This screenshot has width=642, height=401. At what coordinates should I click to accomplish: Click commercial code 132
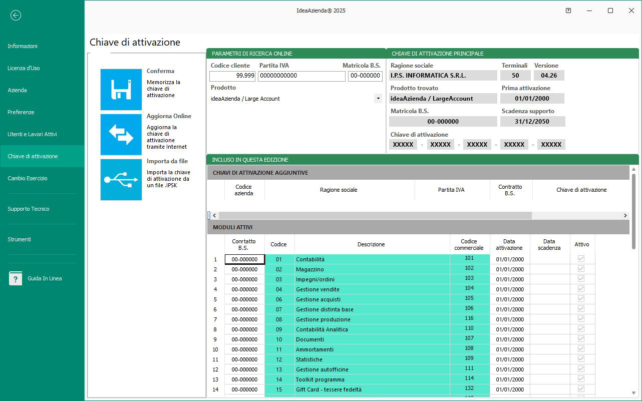(x=469, y=388)
